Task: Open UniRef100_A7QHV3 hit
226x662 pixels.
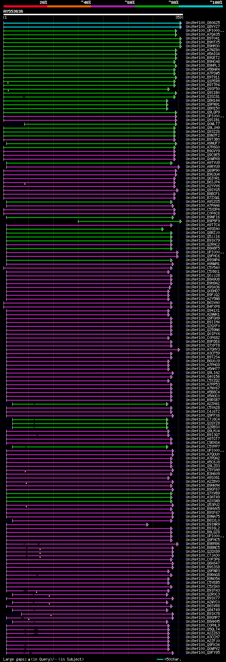Action: click(203, 349)
